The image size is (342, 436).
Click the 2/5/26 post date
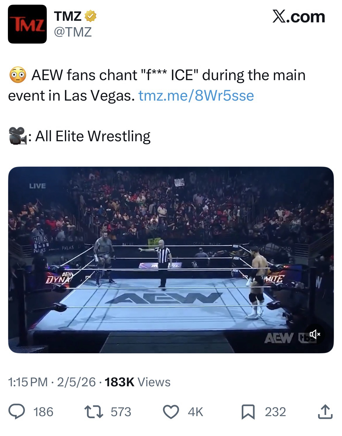click(77, 382)
